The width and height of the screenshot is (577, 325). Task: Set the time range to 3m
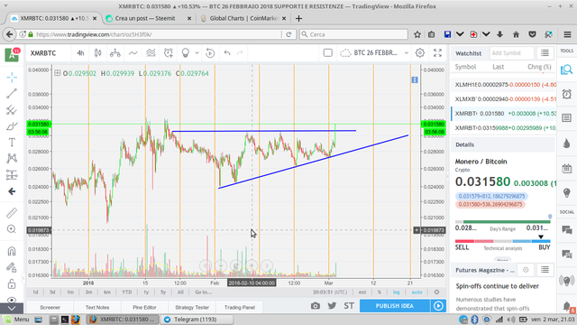click(88, 292)
